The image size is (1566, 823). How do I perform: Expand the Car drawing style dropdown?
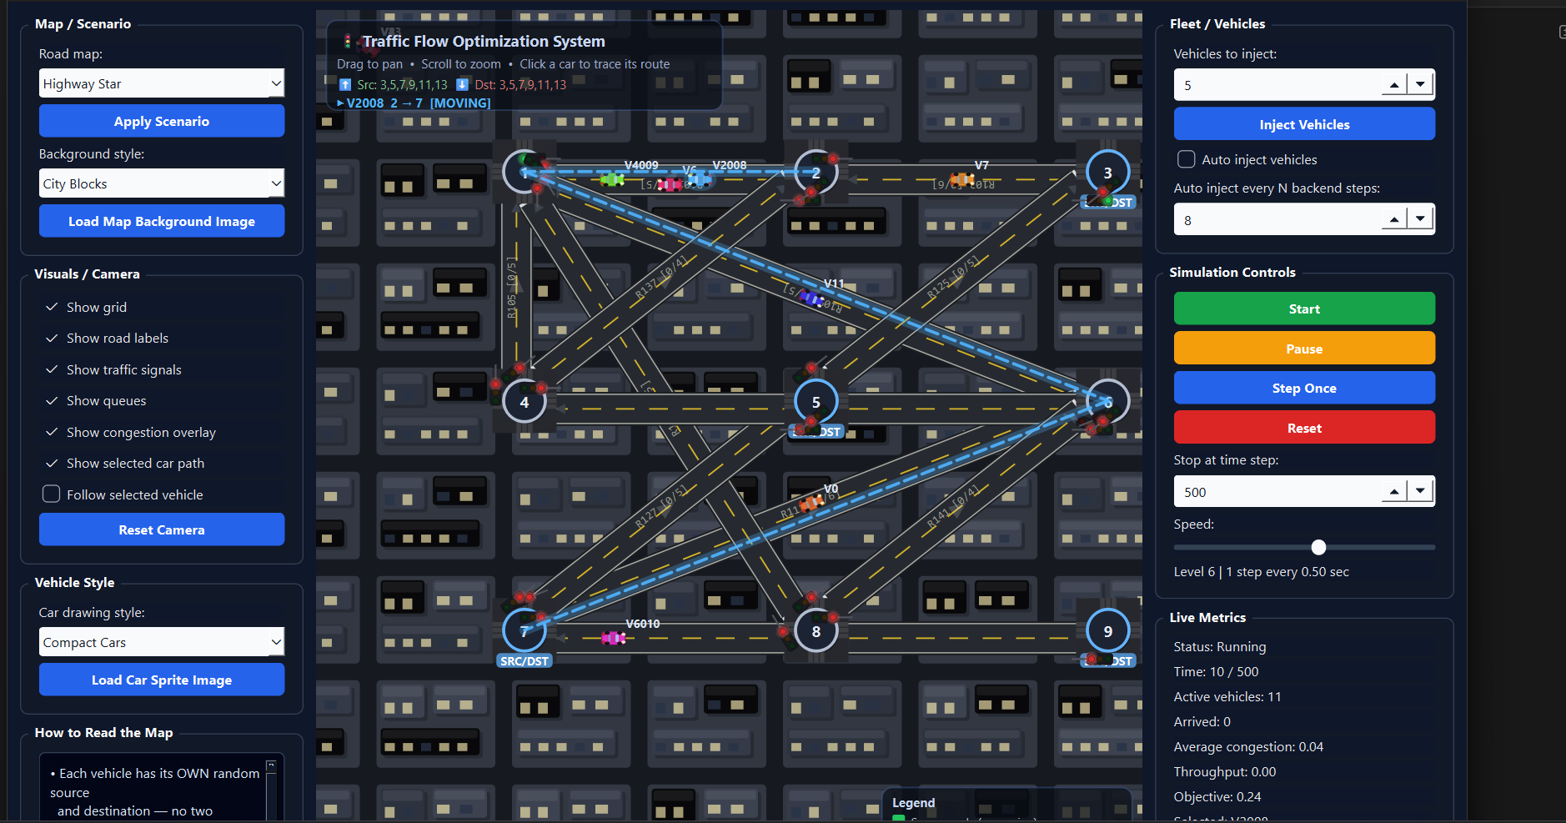tap(162, 642)
